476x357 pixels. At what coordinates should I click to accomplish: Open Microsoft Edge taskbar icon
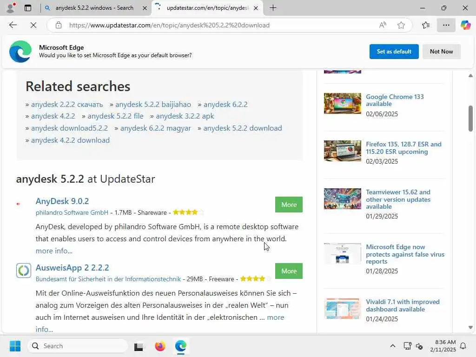181,346
